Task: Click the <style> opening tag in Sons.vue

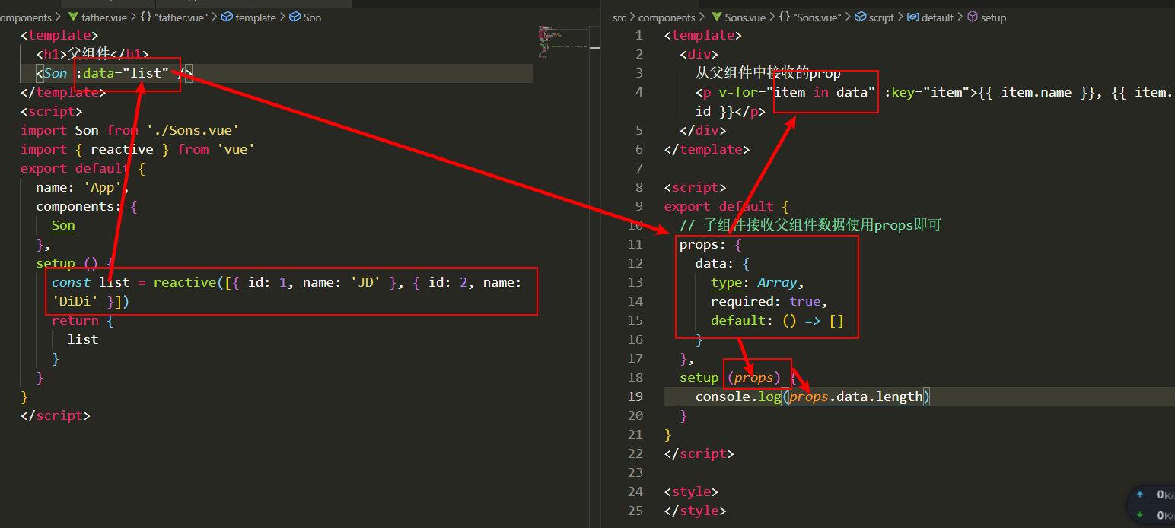Action: (x=691, y=491)
